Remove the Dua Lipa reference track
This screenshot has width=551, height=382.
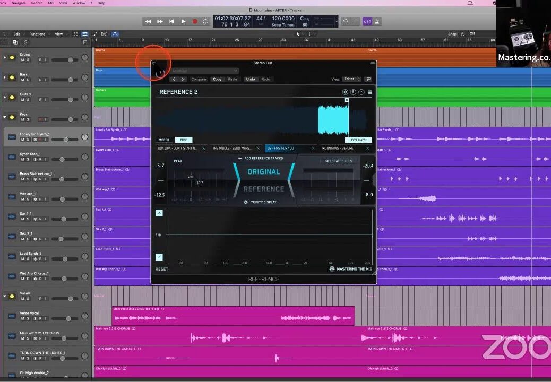click(x=203, y=149)
